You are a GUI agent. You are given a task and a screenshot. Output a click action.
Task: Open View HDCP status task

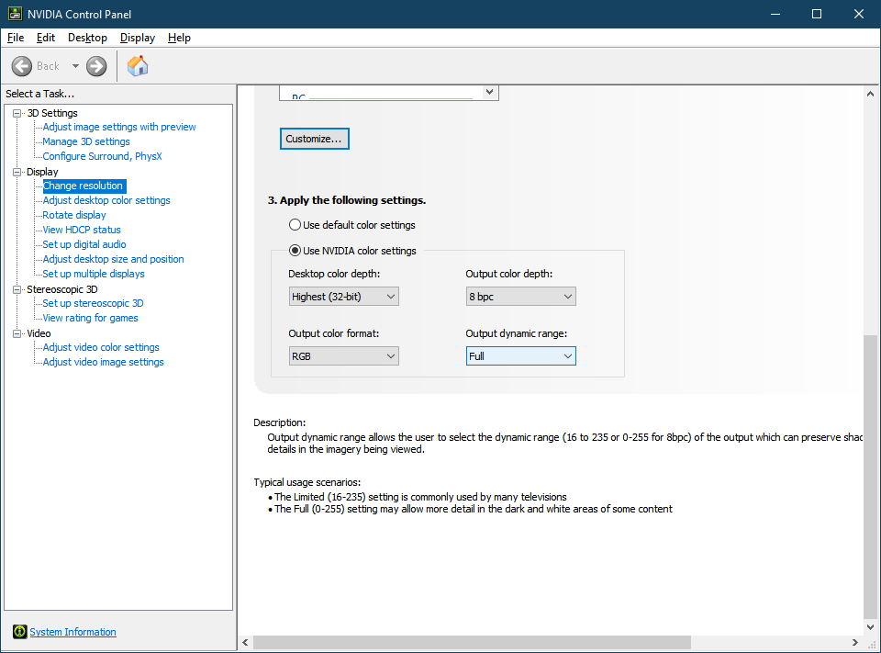[x=82, y=230]
